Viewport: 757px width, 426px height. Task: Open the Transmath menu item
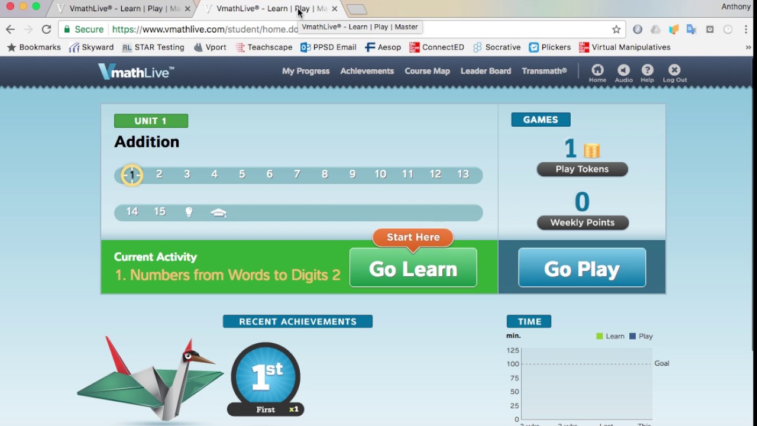[544, 71]
